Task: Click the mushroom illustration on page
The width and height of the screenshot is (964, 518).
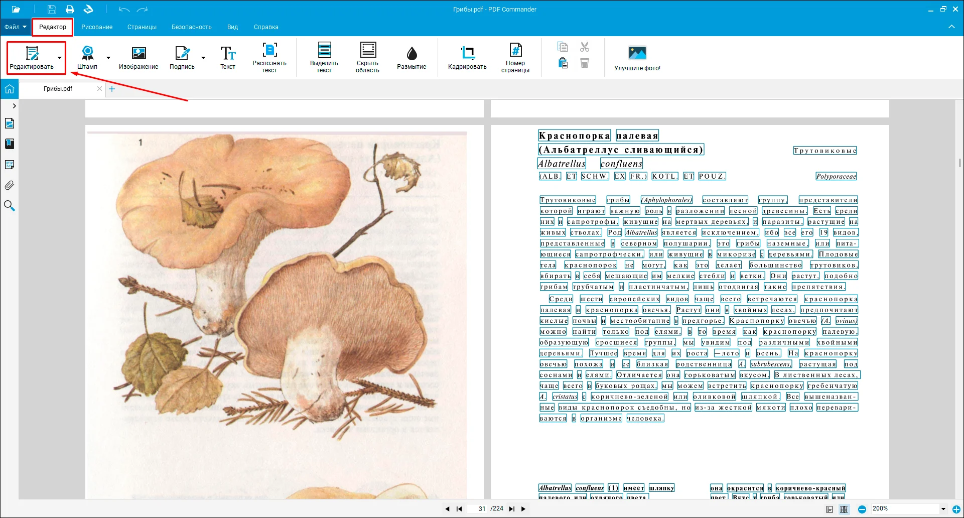Action: [x=276, y=315]
